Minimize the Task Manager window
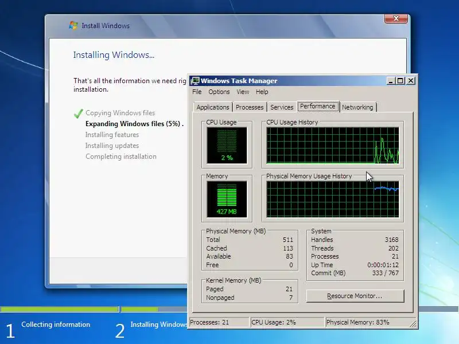Screen dimensions: 459x344 pos(390,81)
